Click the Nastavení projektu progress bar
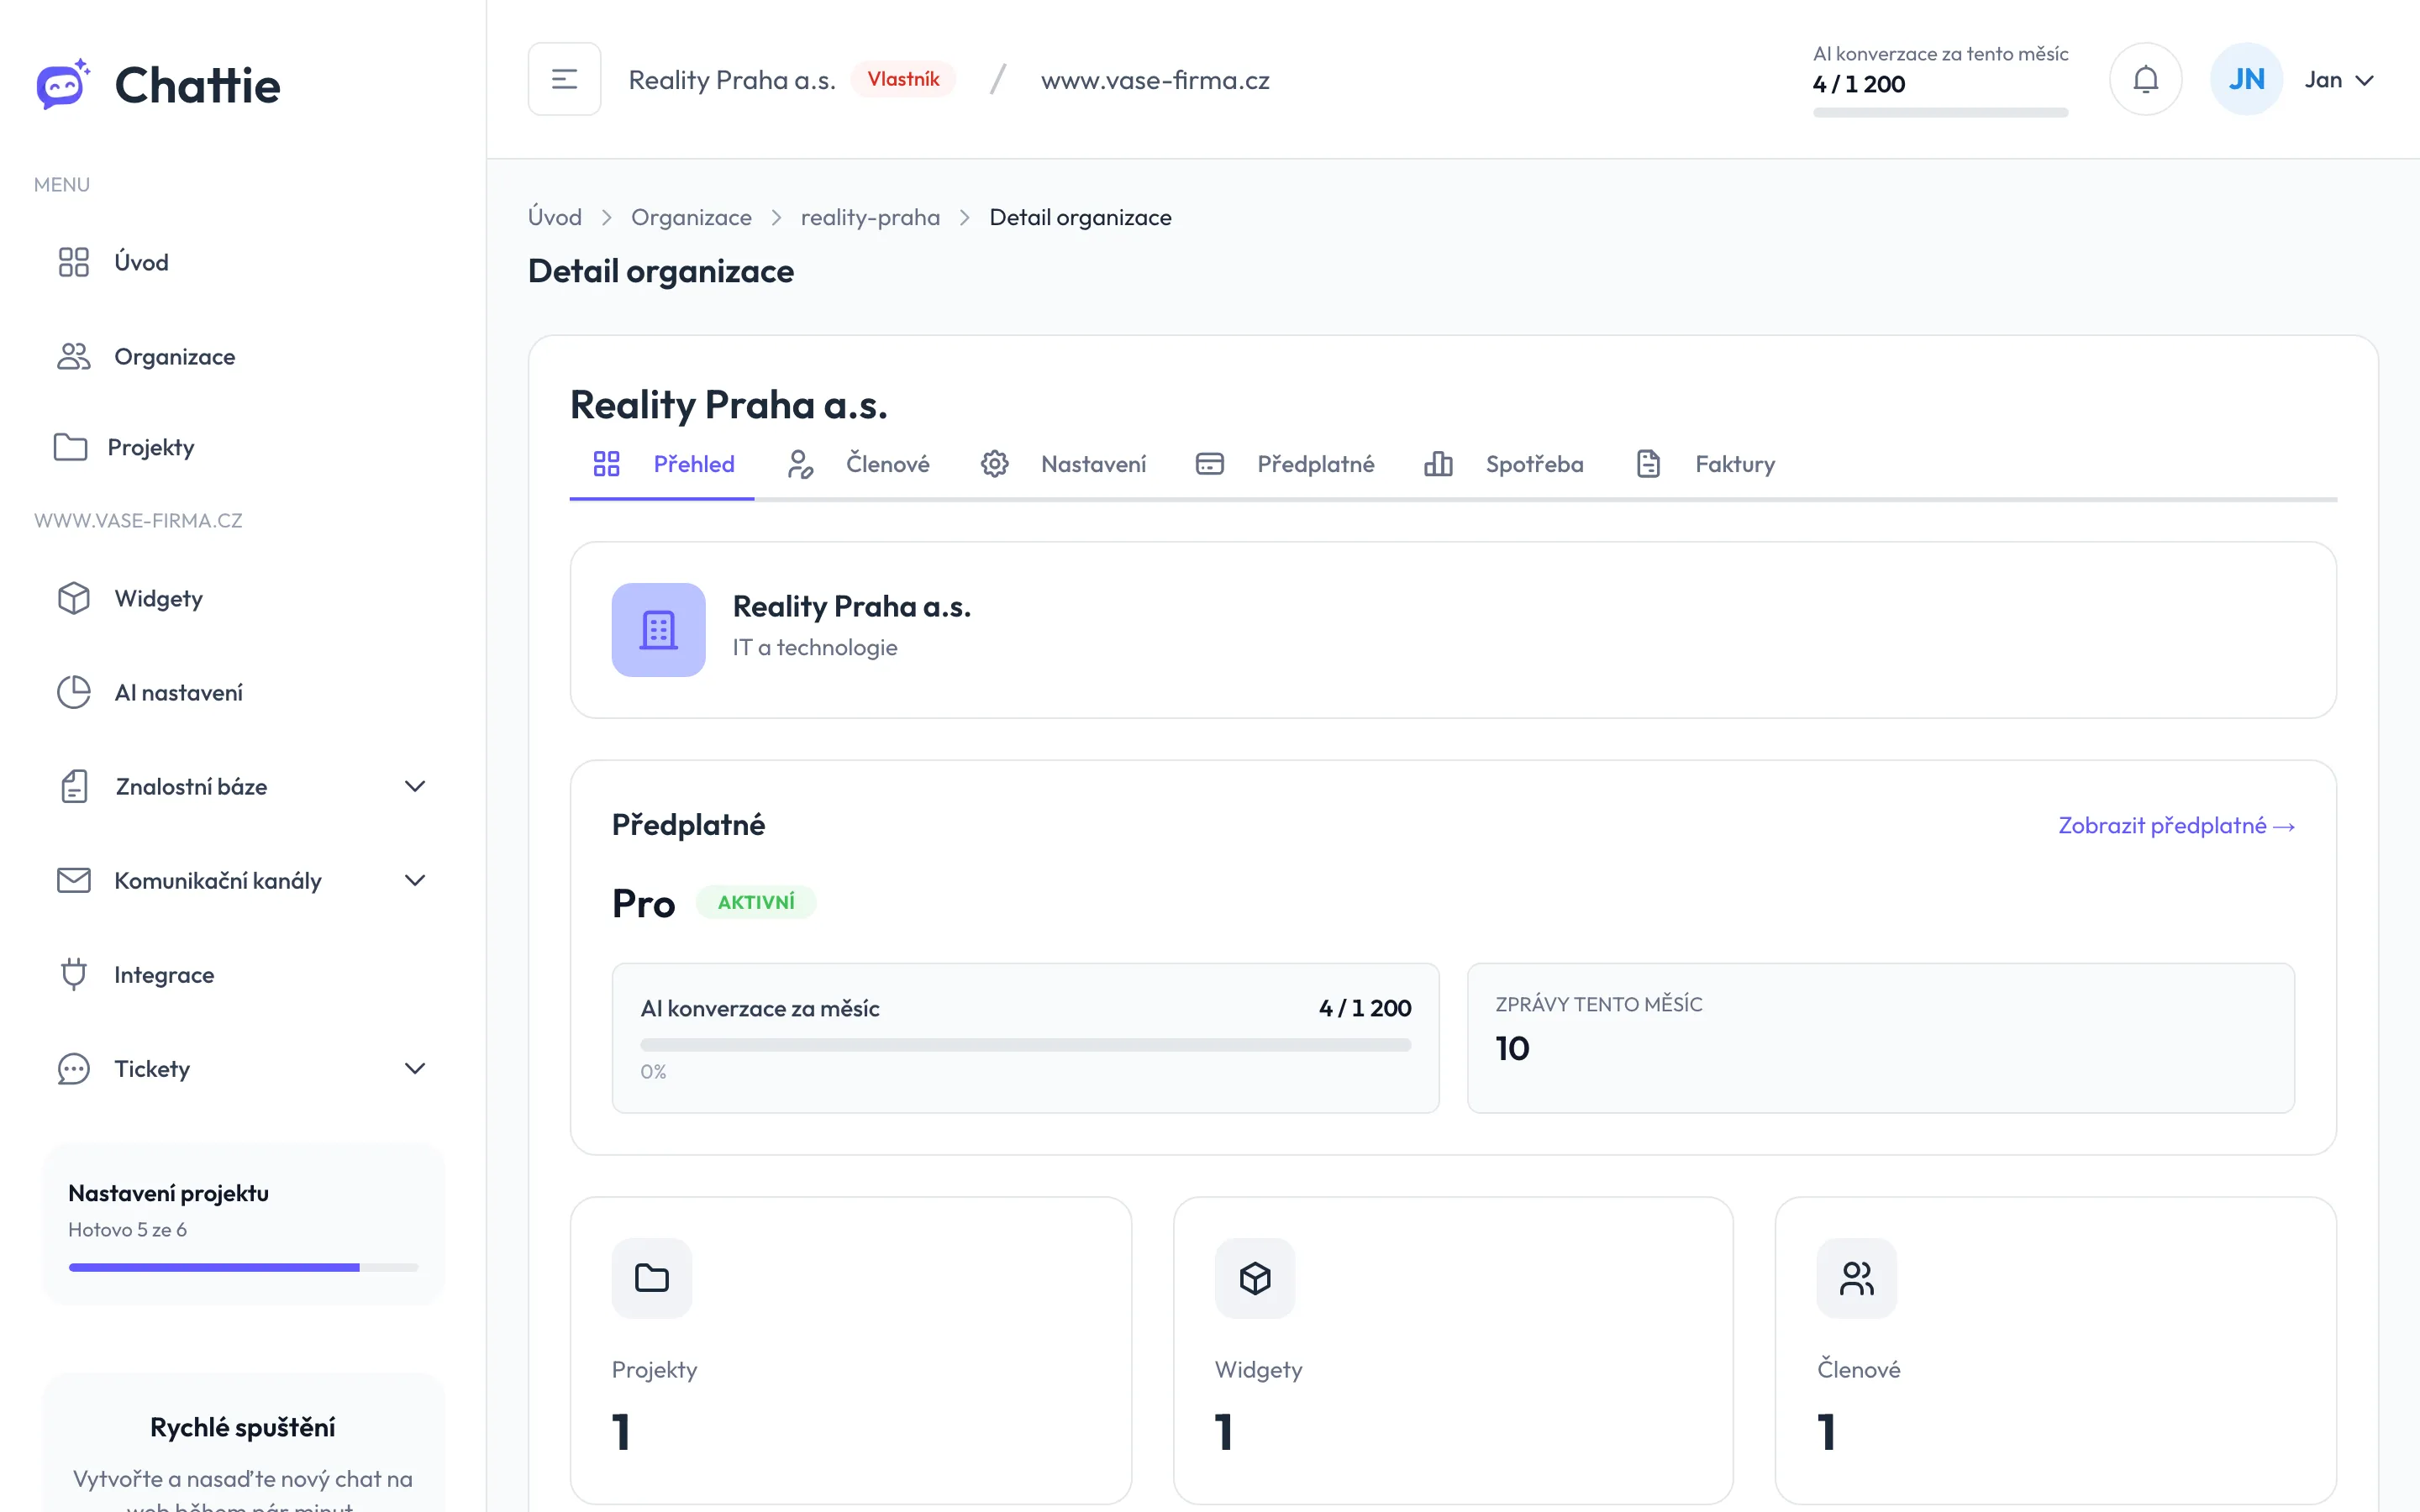The height and width of the screenshot is (1512, 2420). [x=243, y=1267]
